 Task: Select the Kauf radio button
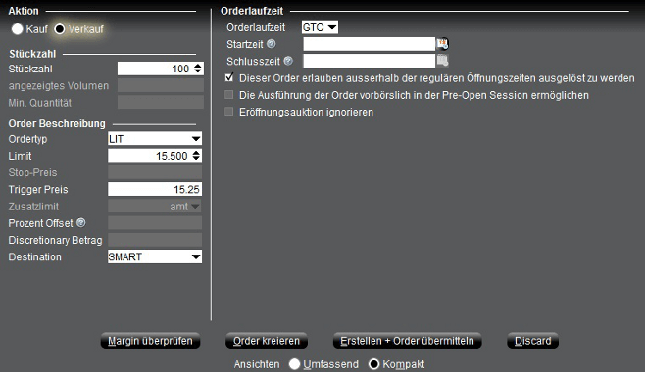click(18, 29)
